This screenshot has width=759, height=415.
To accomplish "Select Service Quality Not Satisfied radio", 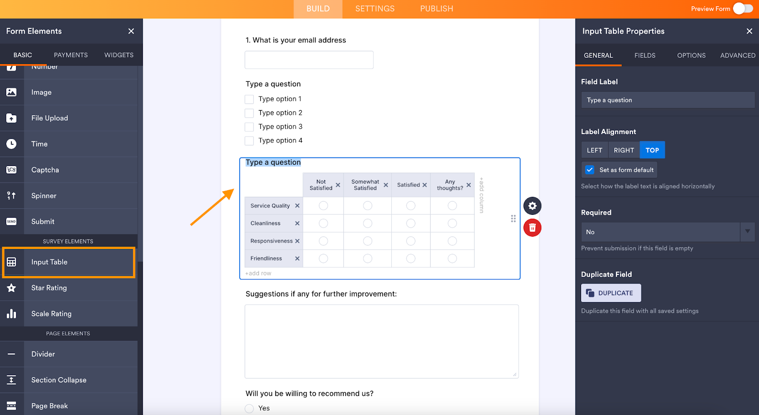I will [324, 206].
